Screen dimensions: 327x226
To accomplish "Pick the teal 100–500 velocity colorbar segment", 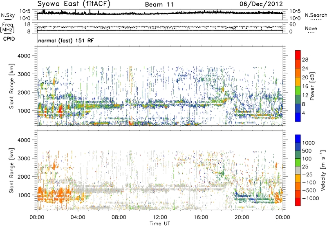I will (x=298, y=155).
